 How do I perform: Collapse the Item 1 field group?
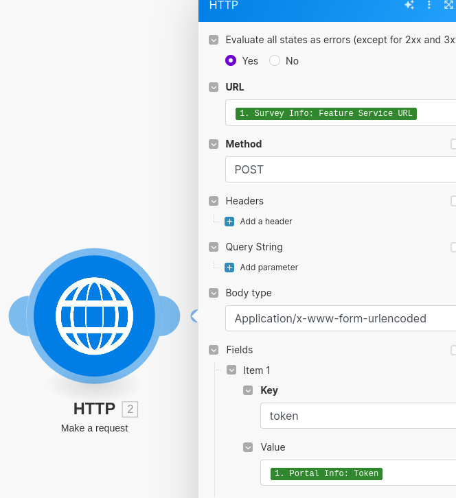coord(231,370)
